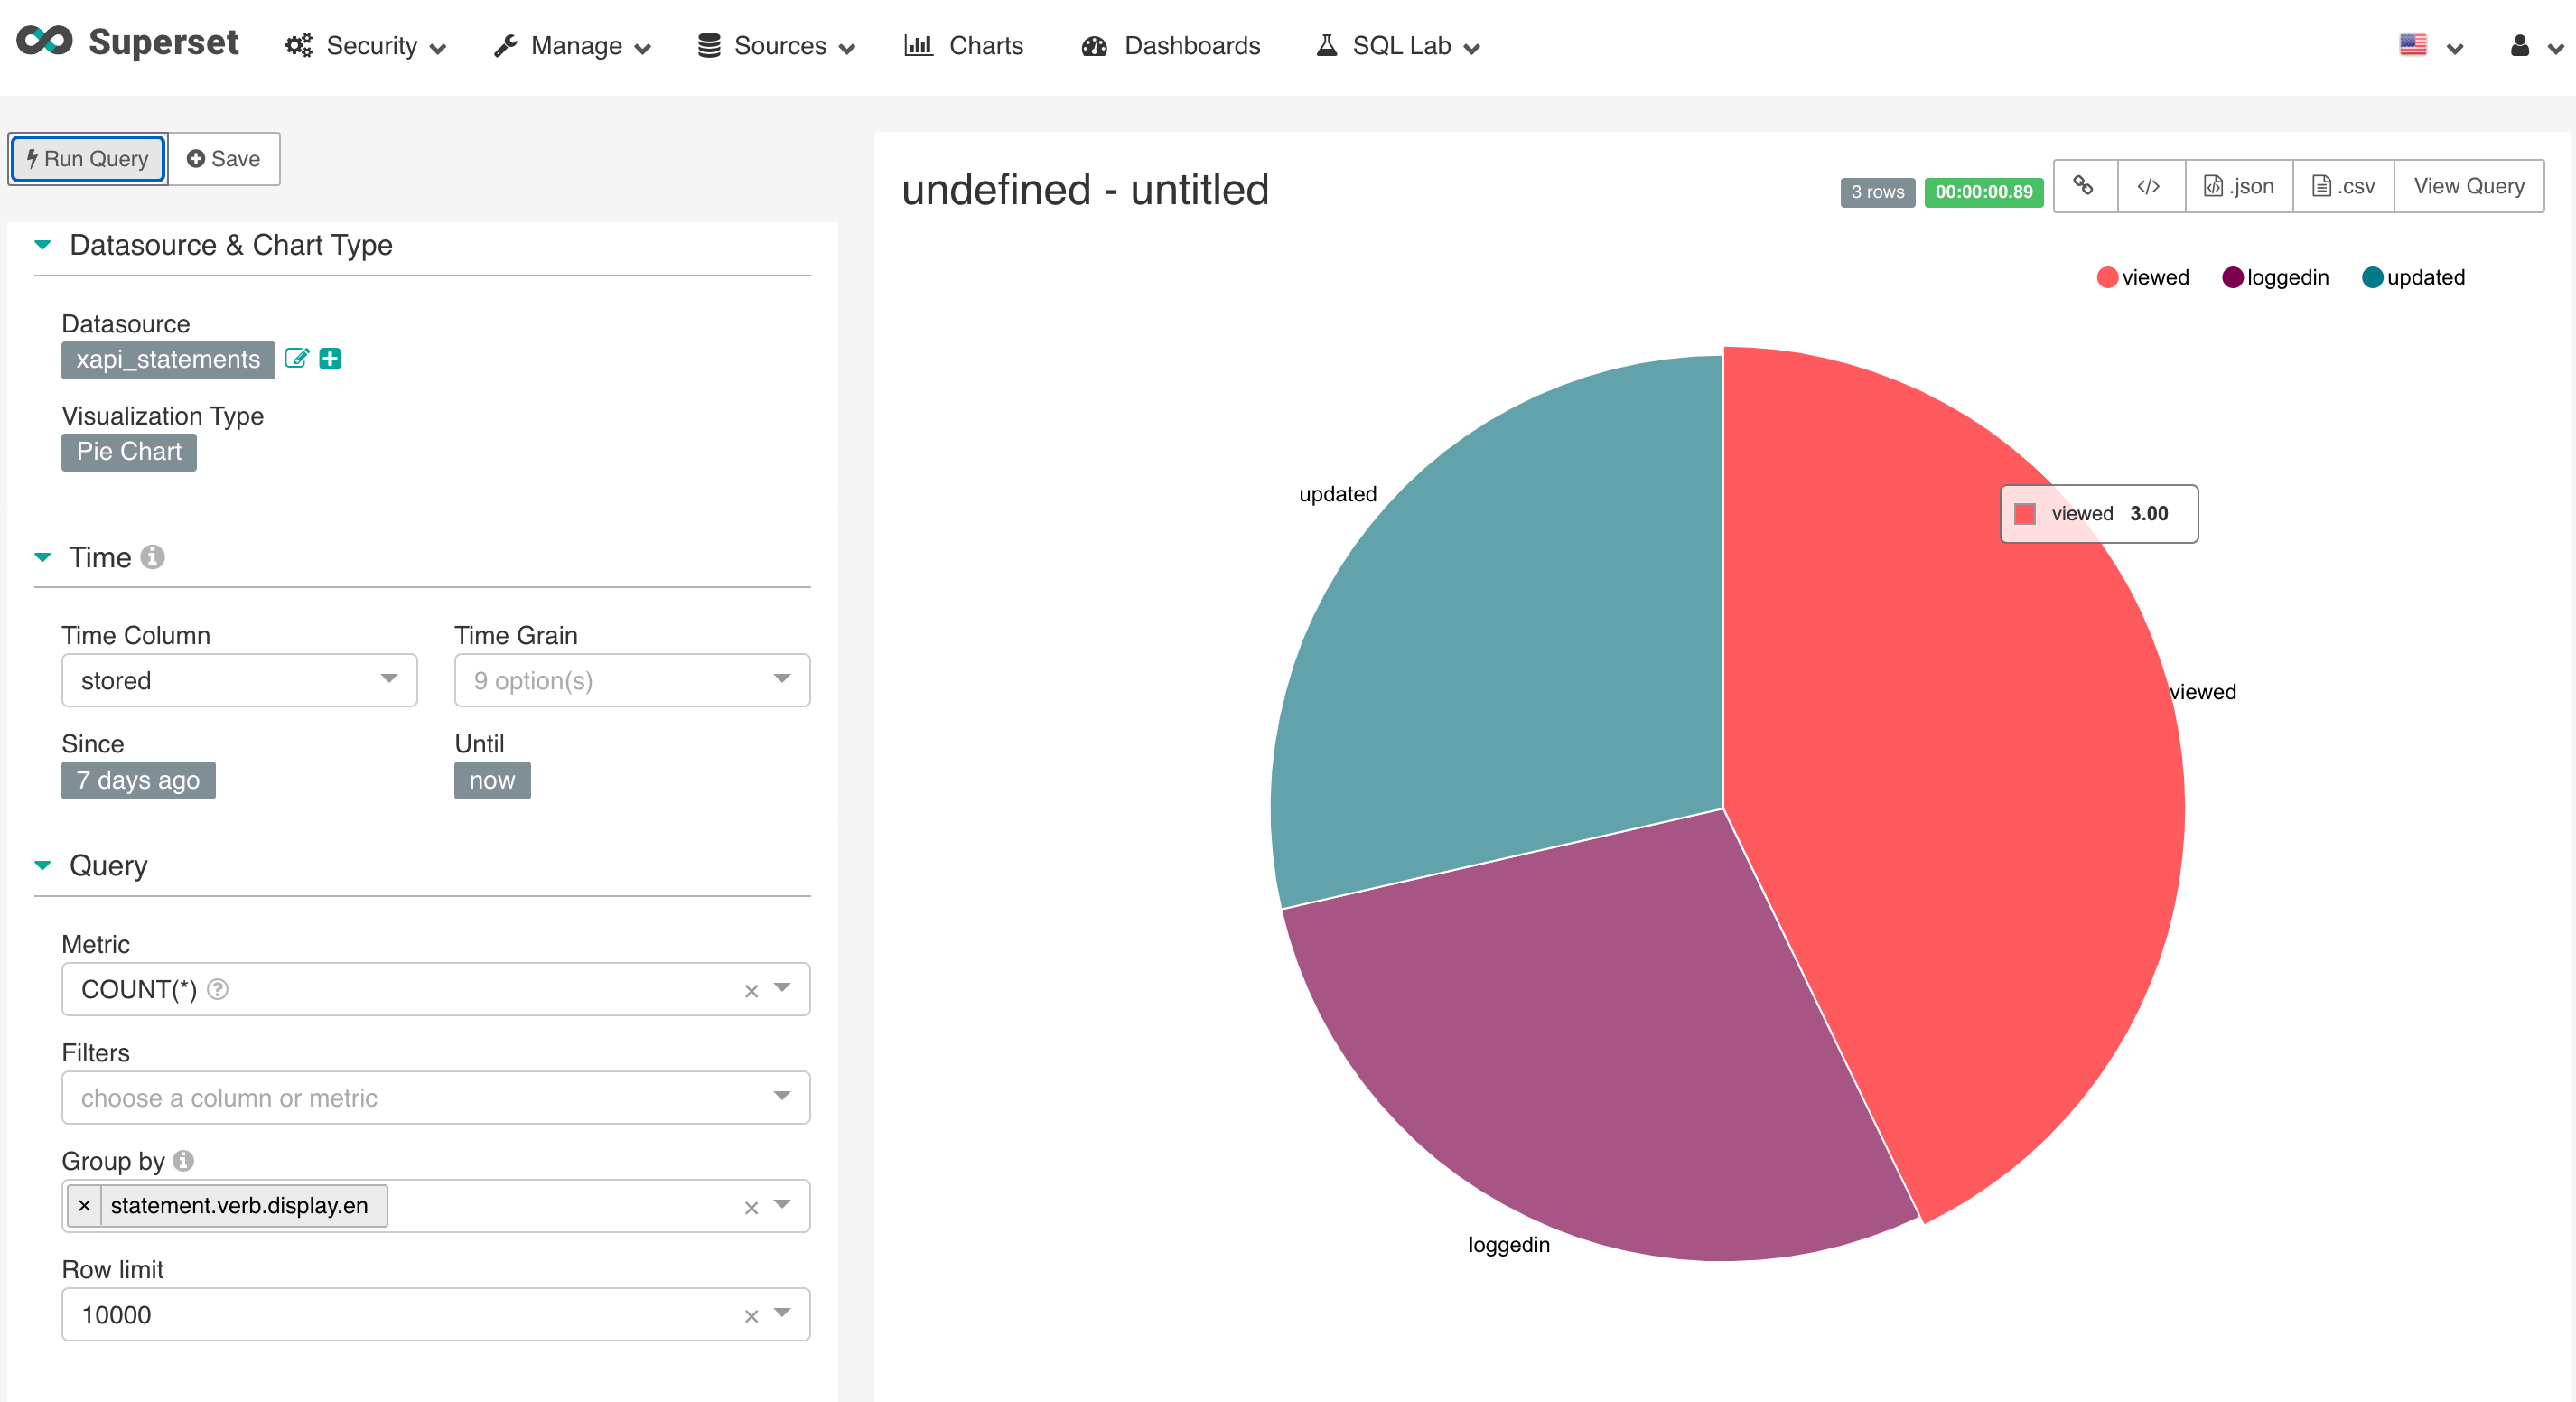Click the Time section info icon
The width and height of the screenshot is (2576, 1402).
(x=152, y=556)
